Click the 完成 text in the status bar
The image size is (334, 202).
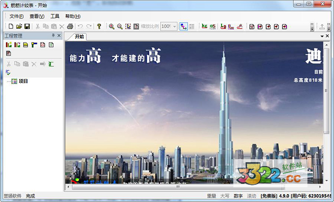click(30, 196)
